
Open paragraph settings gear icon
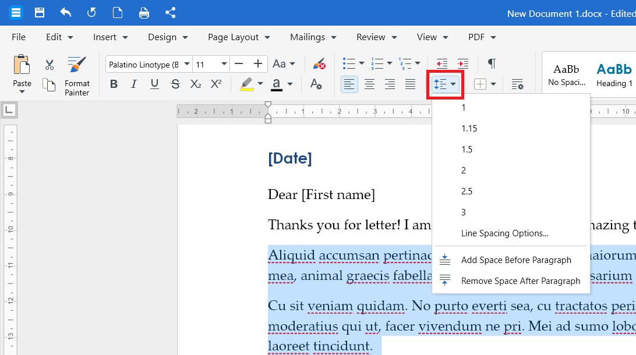(x=517, y=85)
